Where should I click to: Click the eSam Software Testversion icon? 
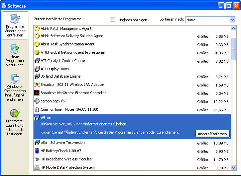click(x=37, y=143)
